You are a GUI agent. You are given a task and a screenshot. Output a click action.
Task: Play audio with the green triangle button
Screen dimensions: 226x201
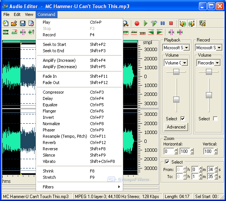coord(145,23)
